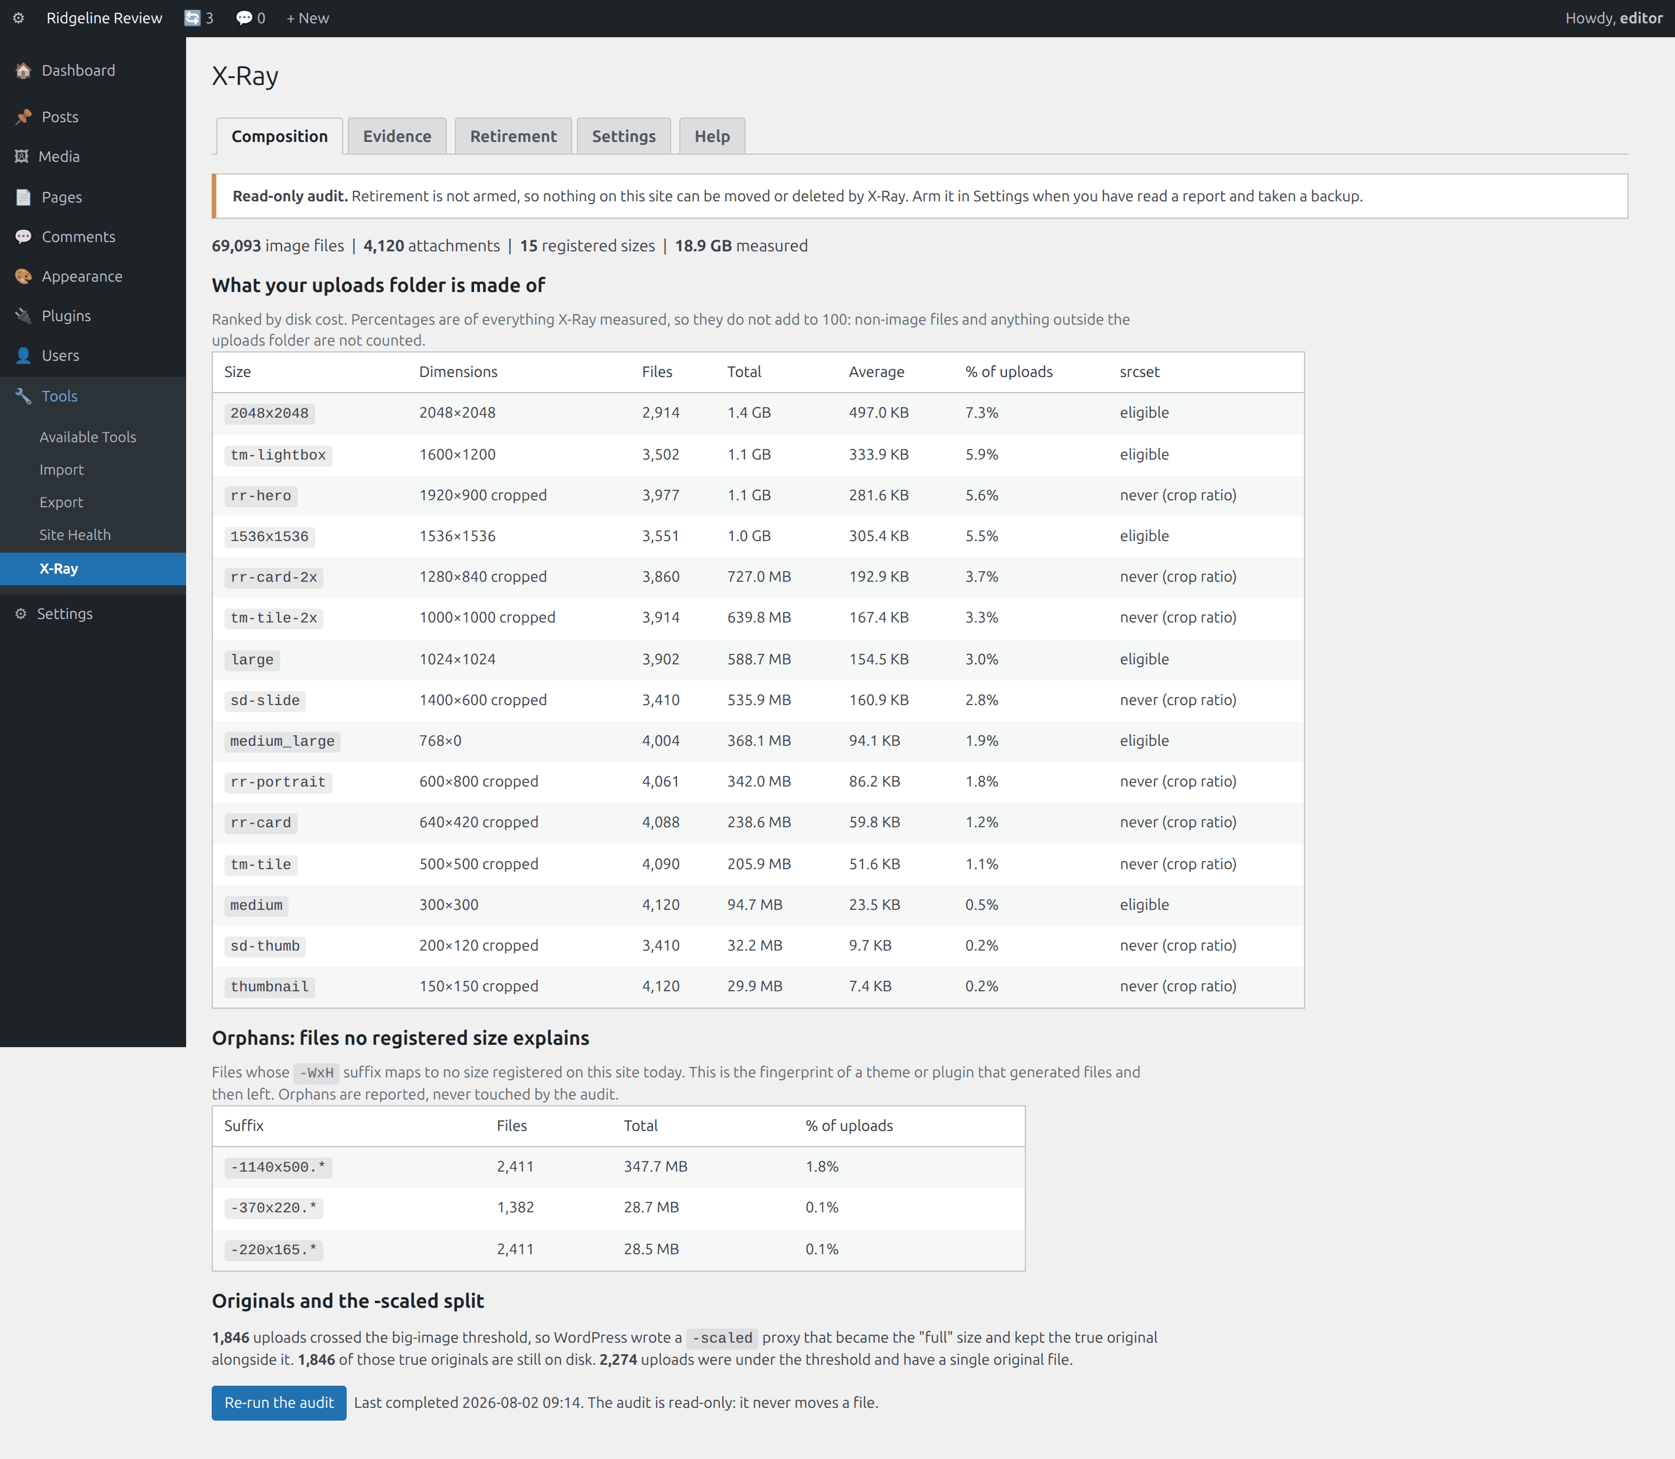Image resolution: width=1675 pixels, height=1459 pixels.
Task: Click the 497.0 KB average value
Action: tap(878, 413)
